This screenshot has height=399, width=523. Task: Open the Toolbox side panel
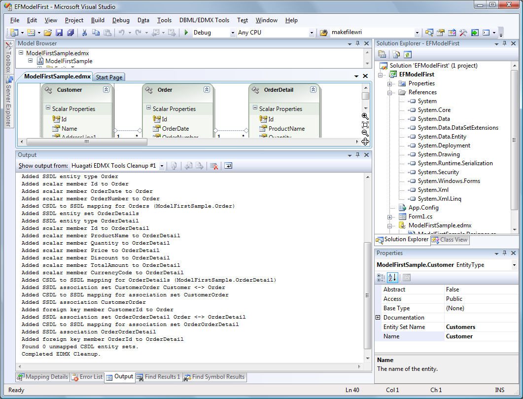pyautogui.click(x=9, y=57)
